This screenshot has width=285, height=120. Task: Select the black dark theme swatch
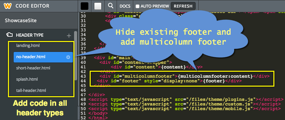(84, 6)
